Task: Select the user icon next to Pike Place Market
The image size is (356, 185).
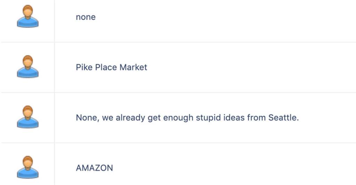Action: [27, 67]
